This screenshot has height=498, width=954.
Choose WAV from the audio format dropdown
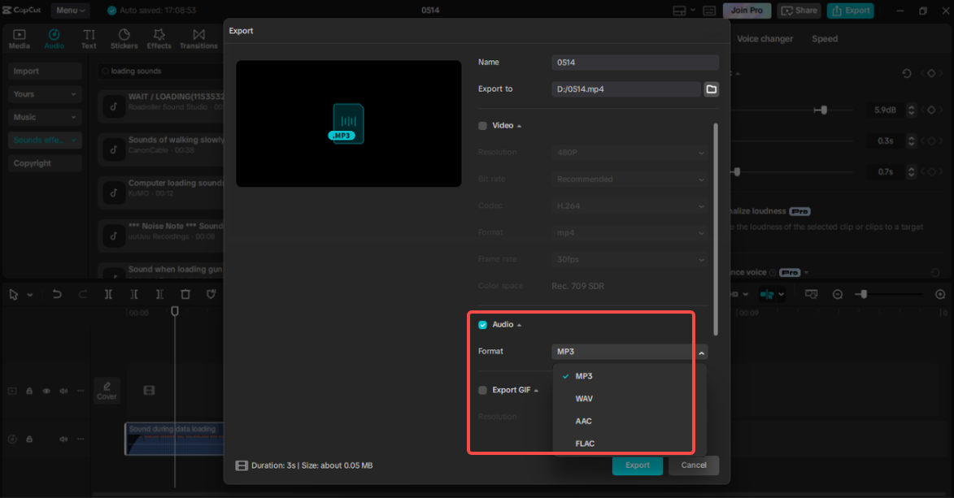tap(584, 398)
